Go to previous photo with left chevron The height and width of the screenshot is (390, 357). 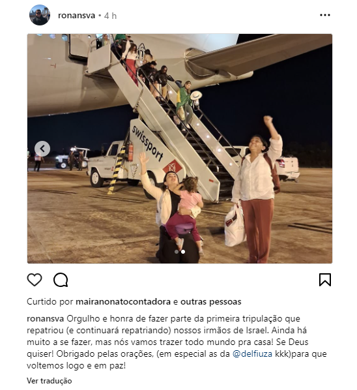(x=42, y=149)
